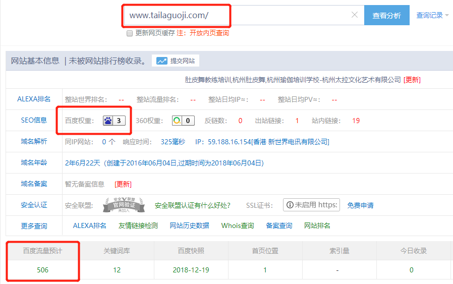Click the 同IP网站 count 0 个

108,142
